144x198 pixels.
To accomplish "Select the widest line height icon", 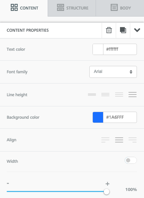I will click(x=132, y=94).
